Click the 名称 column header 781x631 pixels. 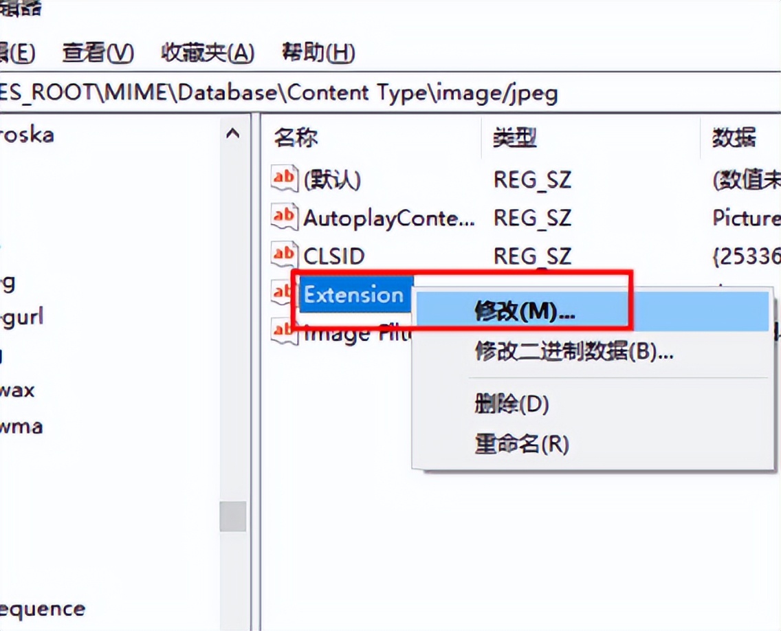click(x=296, y=137)
